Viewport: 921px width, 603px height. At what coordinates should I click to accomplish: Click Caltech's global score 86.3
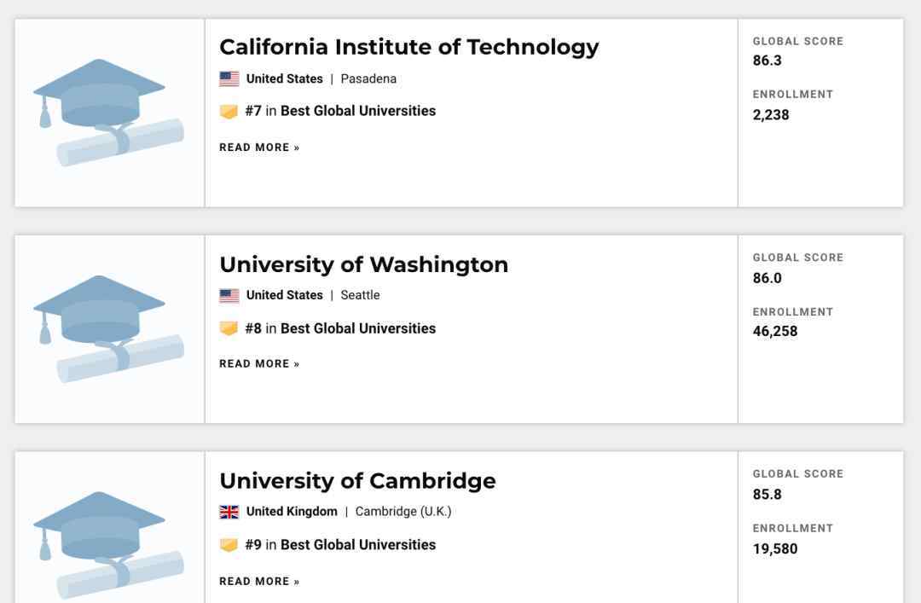pos(767,61)
